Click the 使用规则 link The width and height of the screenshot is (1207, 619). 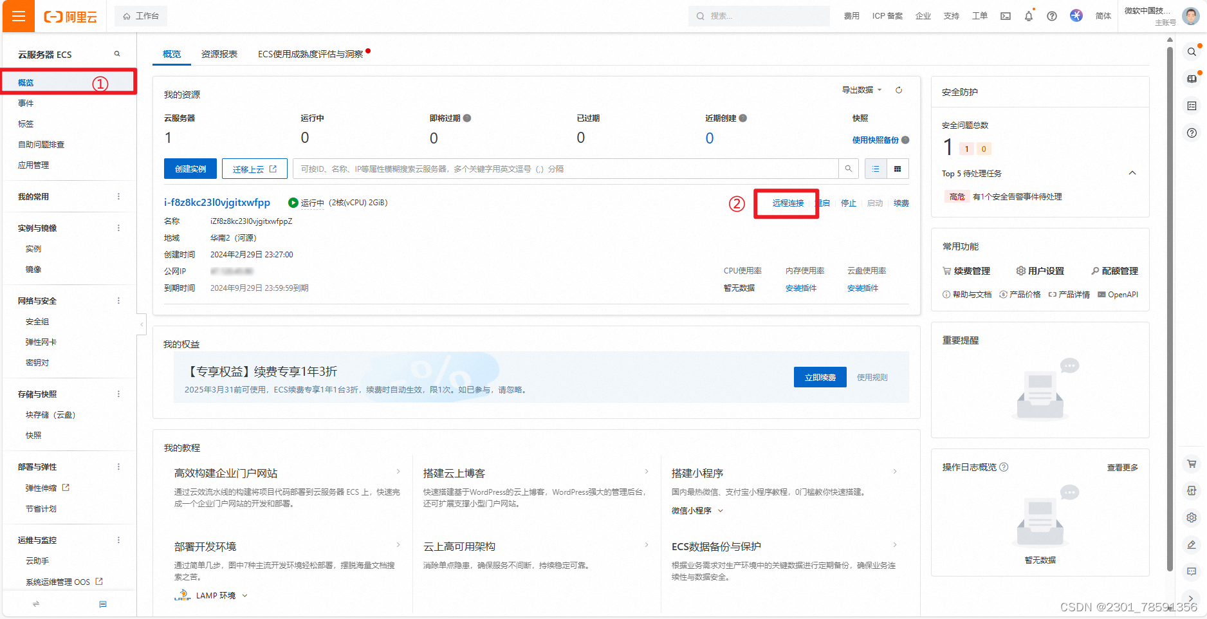click(x=872, y=378)
